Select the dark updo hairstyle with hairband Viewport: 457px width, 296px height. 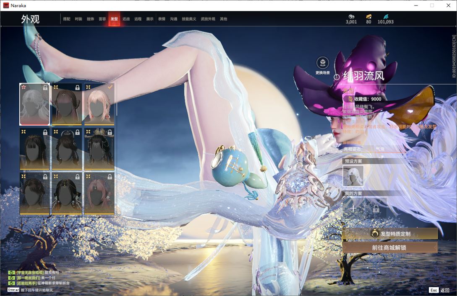point(67,149)
